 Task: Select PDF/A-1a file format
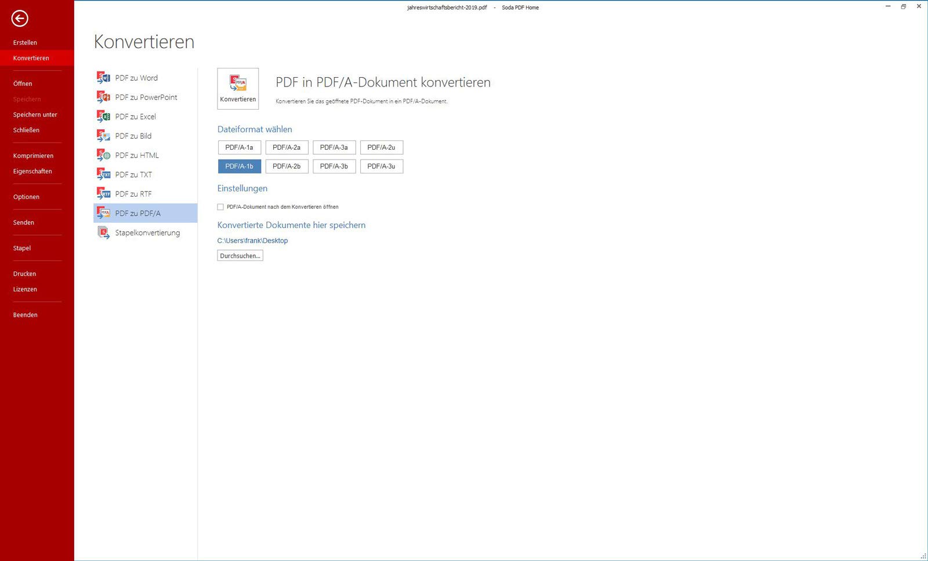coord(240,147)
